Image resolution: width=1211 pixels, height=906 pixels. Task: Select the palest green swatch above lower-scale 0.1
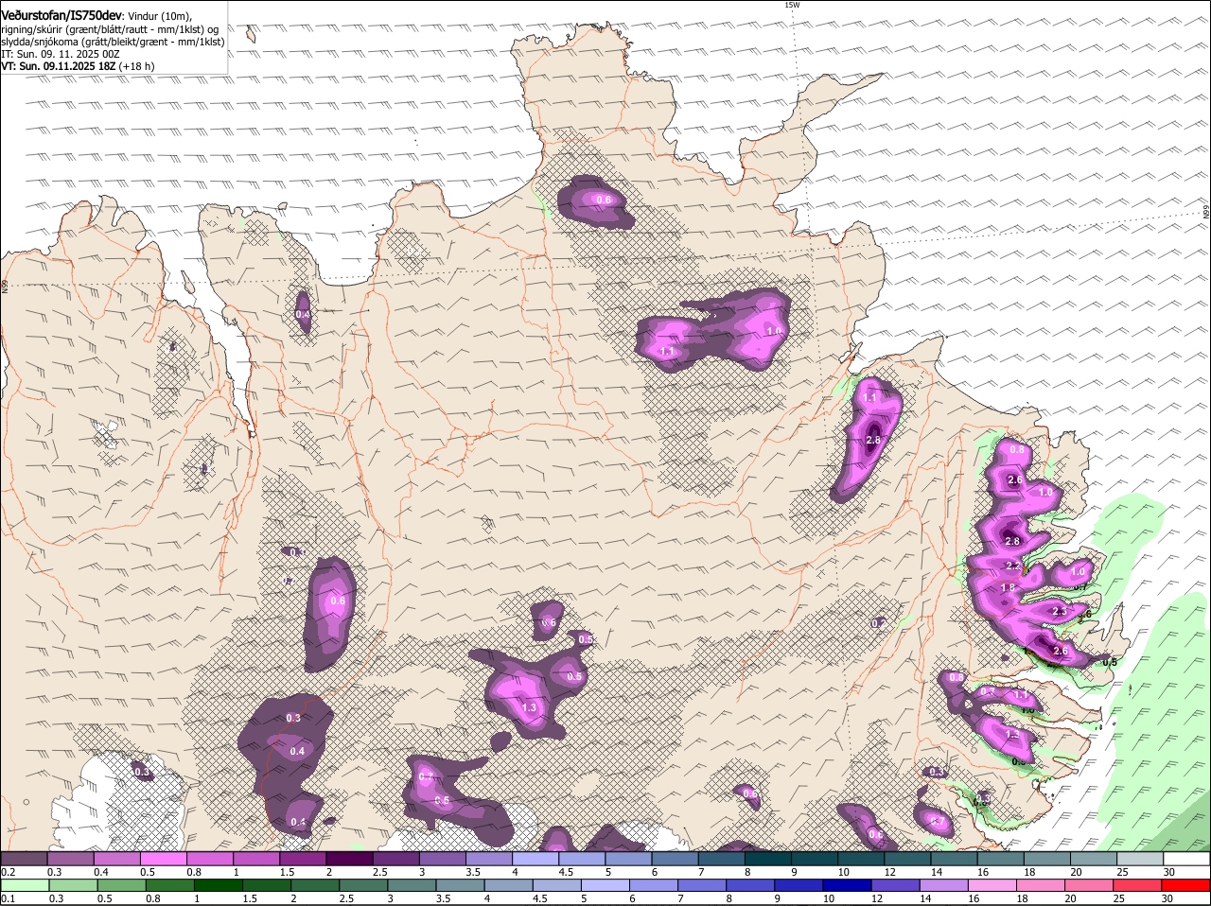coord(24,885)
